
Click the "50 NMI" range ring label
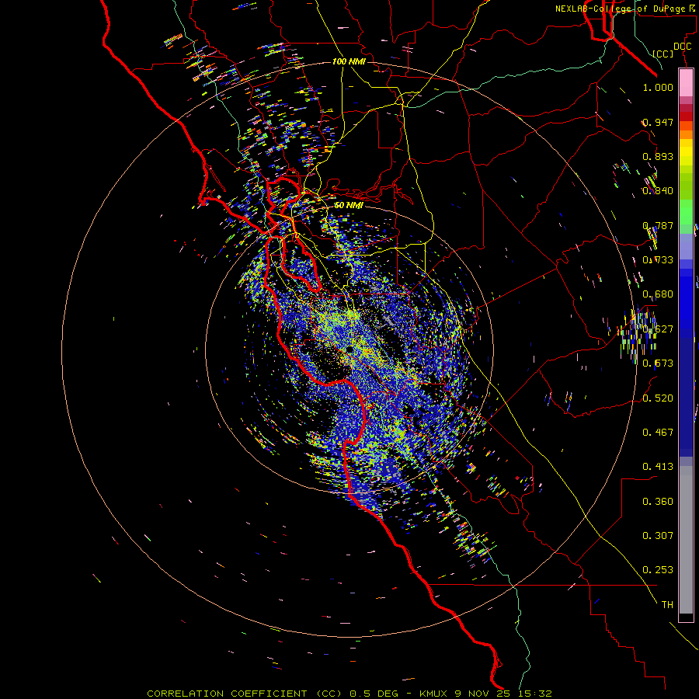point(349,205)
